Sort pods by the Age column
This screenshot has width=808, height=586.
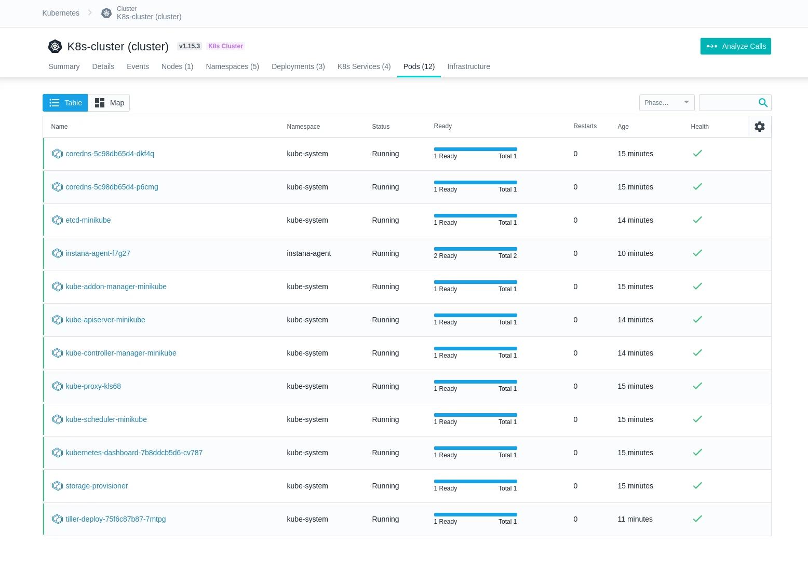pos(623,127)
